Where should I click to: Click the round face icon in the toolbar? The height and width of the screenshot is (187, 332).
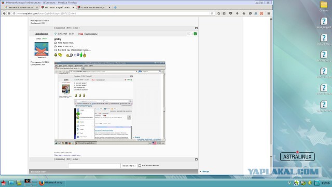coord(250,14)
